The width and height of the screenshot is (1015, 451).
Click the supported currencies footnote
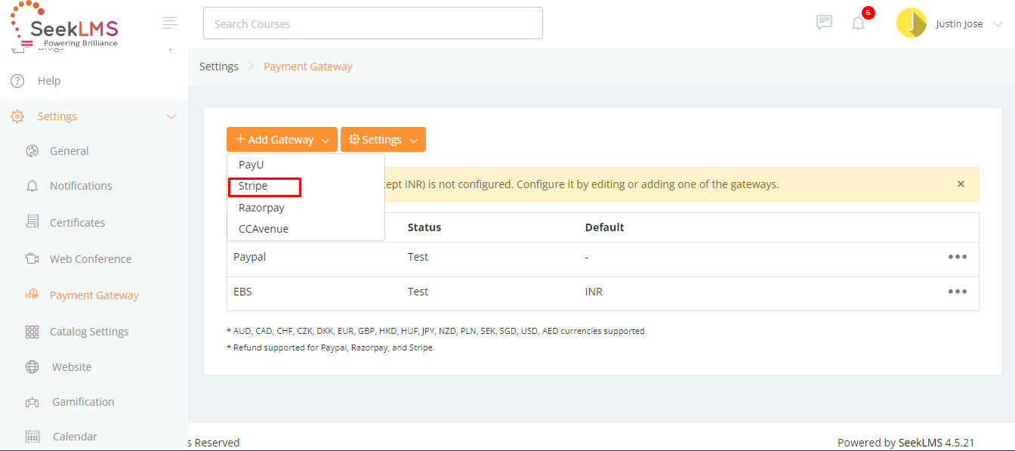[436, 331]
